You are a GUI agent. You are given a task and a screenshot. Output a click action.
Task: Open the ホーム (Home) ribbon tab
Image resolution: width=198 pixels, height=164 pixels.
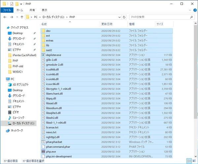pos(20,10)
